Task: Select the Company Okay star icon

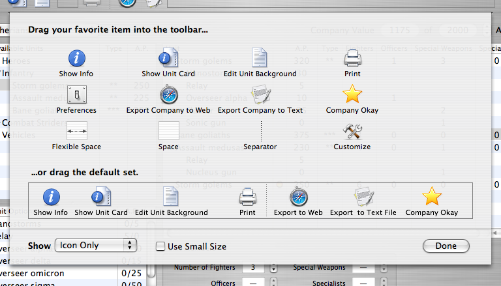Action: click(x=352, y=95)
